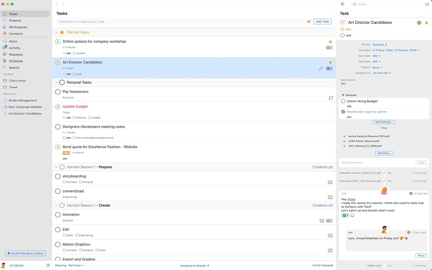Change the Assigned to Anyone filter
Viewport: 432px width, 270px height.
coord(194,265)
